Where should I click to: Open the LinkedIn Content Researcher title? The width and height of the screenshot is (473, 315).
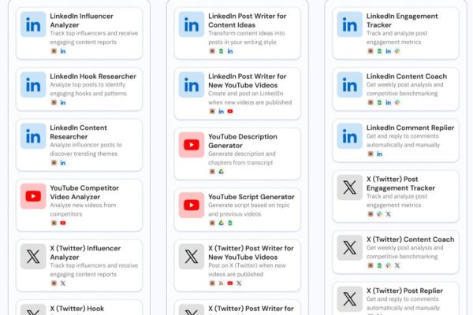click(78, 132)
